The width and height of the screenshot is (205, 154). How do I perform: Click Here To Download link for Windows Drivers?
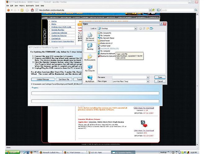point(144,131)
